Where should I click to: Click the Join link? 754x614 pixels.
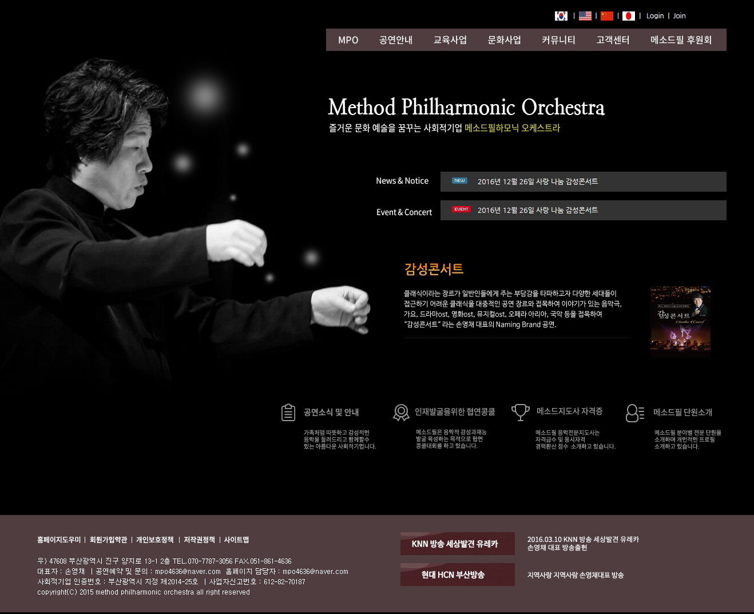click(x=679, y=16)
